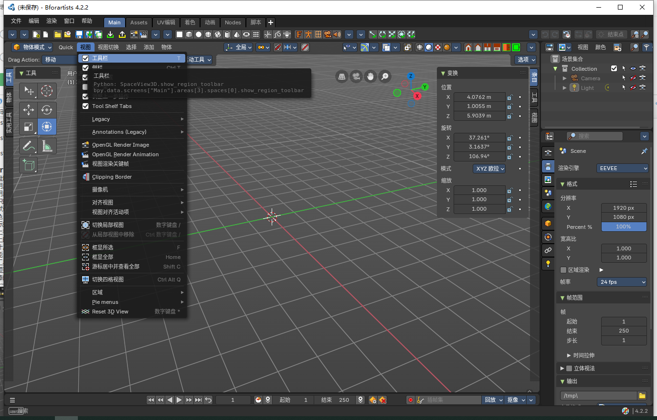This screenshot has height=420, width=657.
Task: Select rendered viewport shading sphere
Action: pos(447,47)
